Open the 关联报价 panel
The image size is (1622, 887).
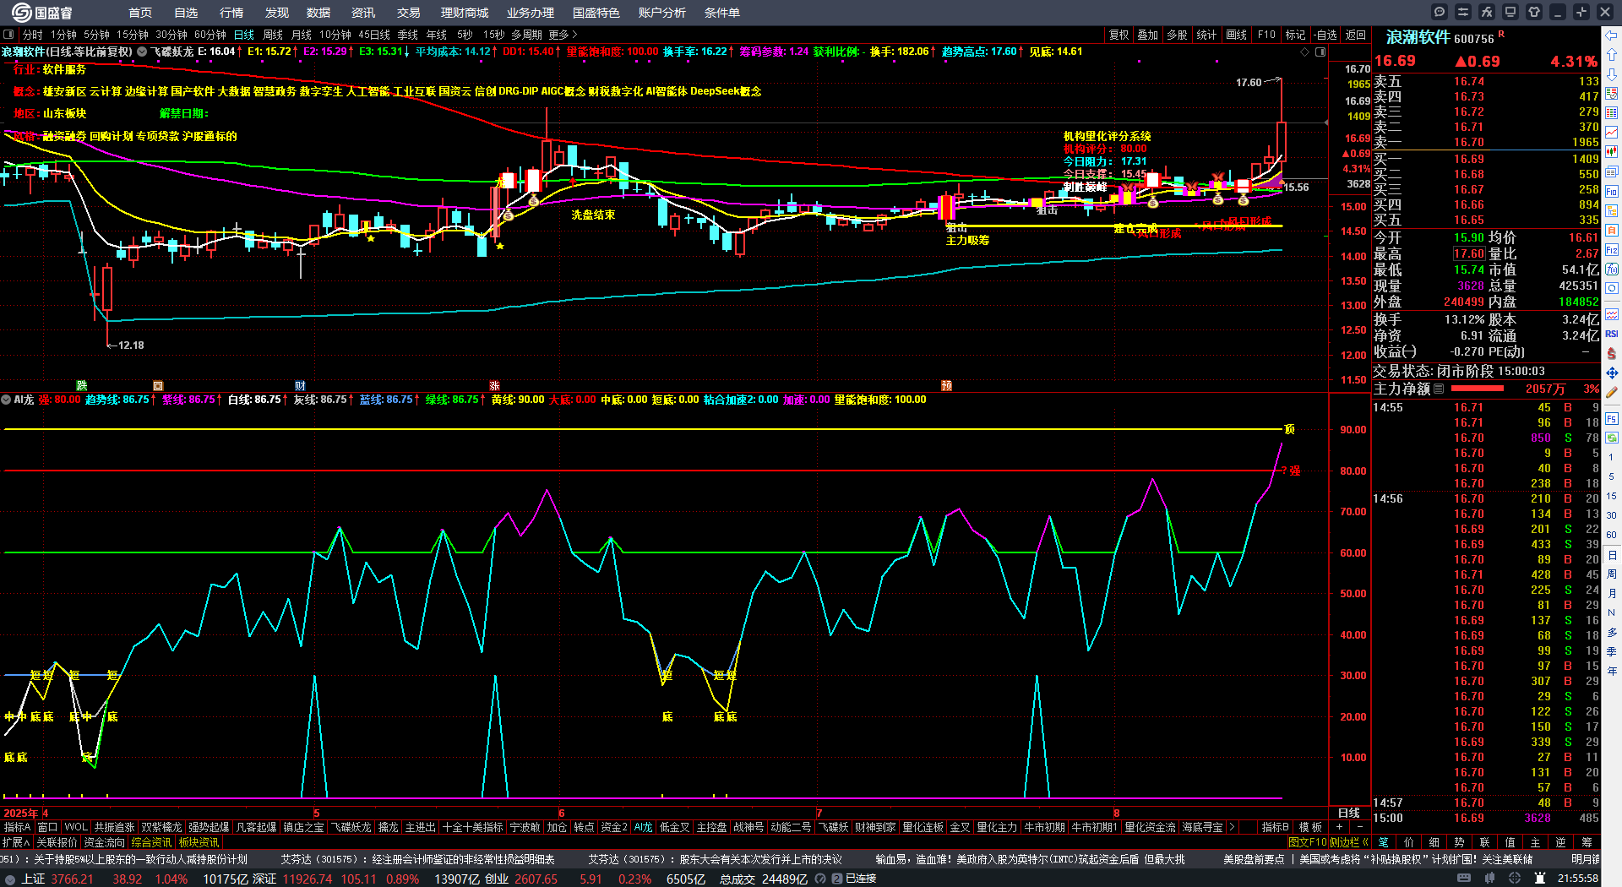pyautogui.click(x=57, y=842)
